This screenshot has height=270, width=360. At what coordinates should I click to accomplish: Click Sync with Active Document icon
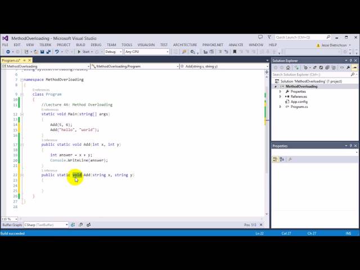click(x=315, y=67)
